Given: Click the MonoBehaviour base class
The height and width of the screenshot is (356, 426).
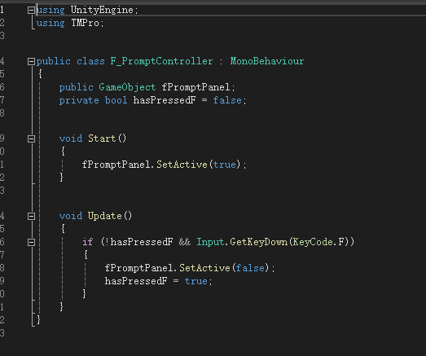Looking at the screenshot, I should [267, 61].
